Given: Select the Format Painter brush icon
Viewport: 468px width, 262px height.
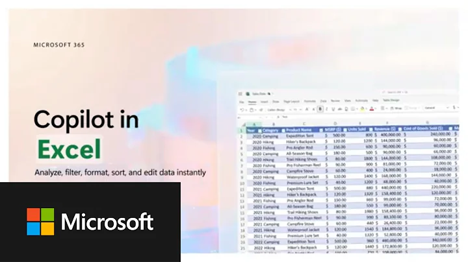Looking at the screenshot, I should 261,110.
